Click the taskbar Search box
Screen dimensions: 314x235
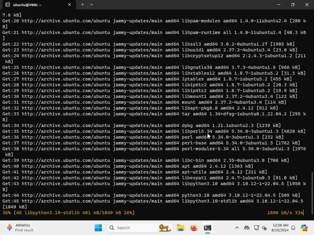(140, 228)
